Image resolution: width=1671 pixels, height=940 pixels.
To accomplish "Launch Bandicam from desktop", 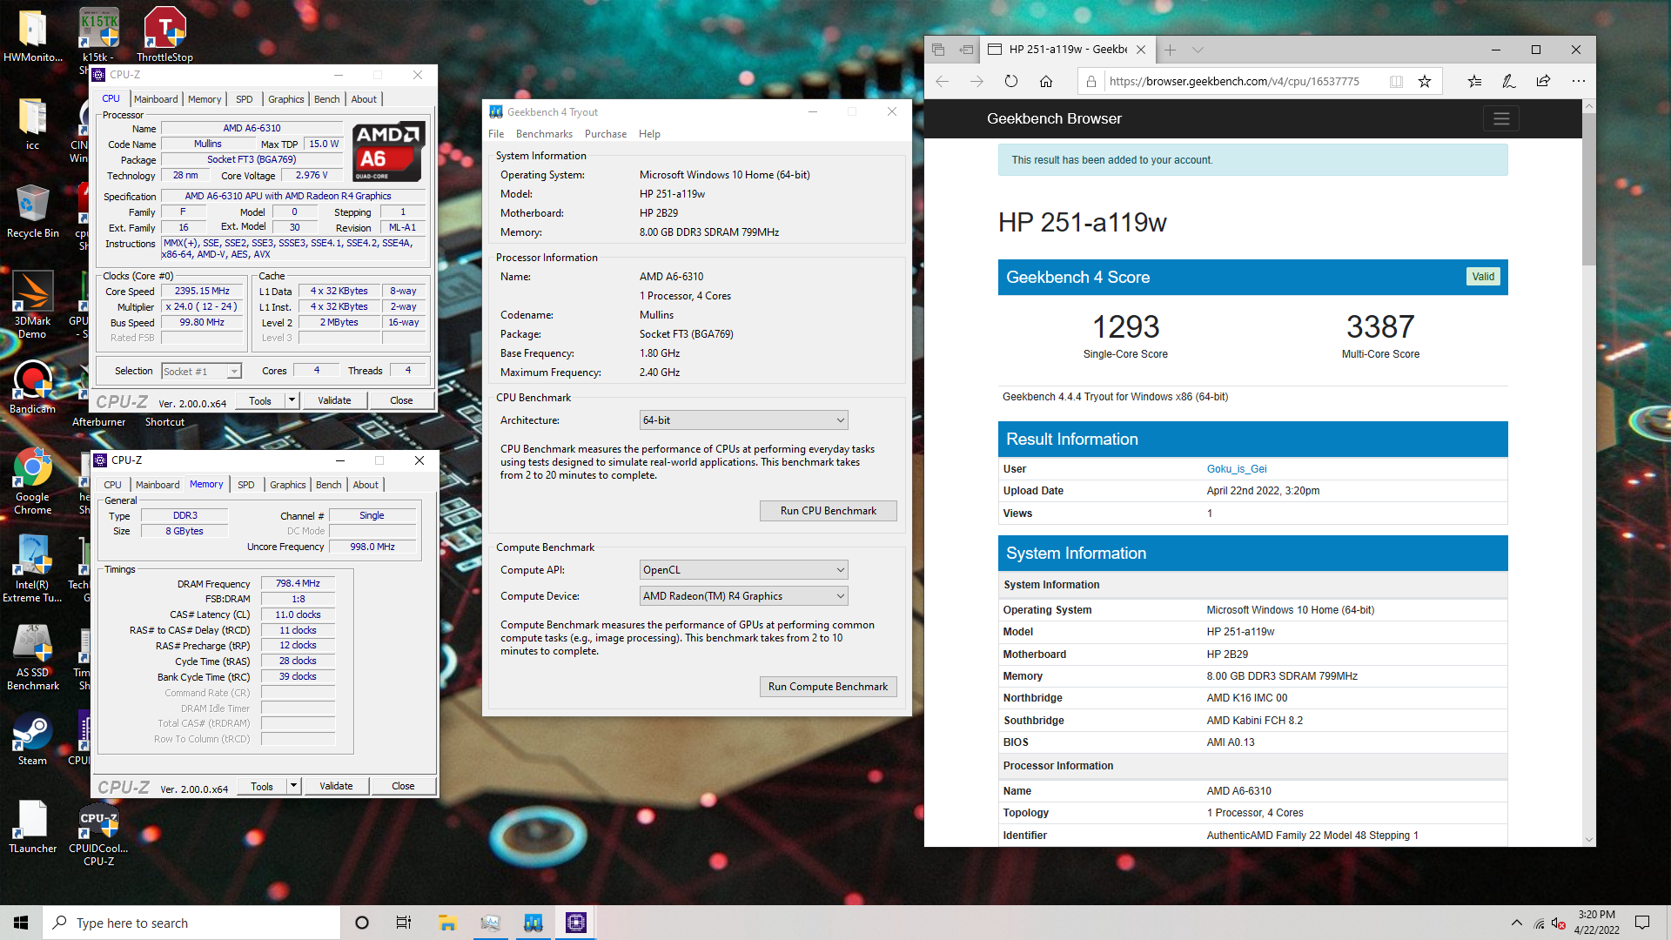I will click(33, 387).
